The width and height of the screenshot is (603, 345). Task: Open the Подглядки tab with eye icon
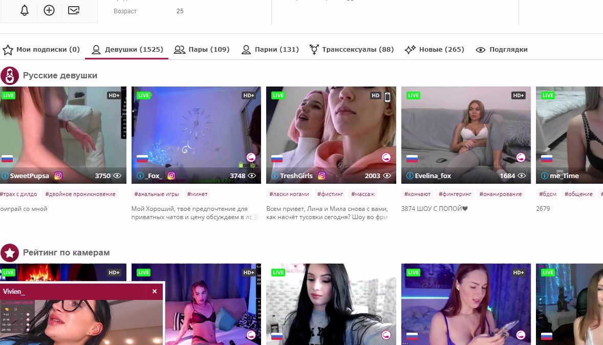[x=502, y=50]
